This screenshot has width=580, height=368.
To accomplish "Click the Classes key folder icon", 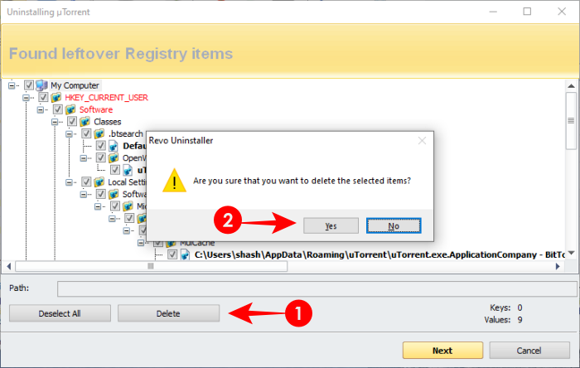I will [85, 122].
